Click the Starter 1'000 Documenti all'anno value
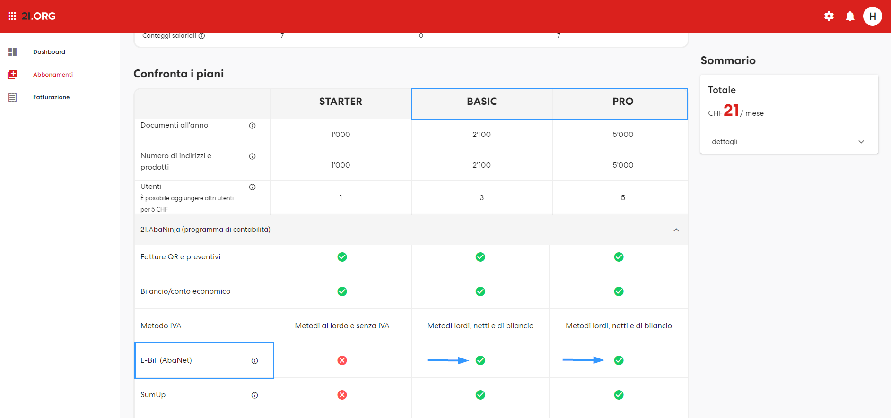 click(x=341, y=135)
